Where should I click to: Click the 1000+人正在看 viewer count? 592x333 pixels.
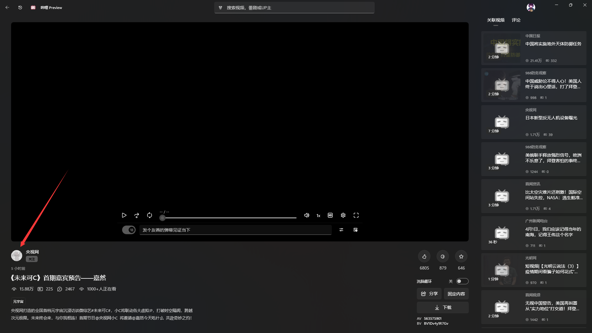click(x=101, y=289)
